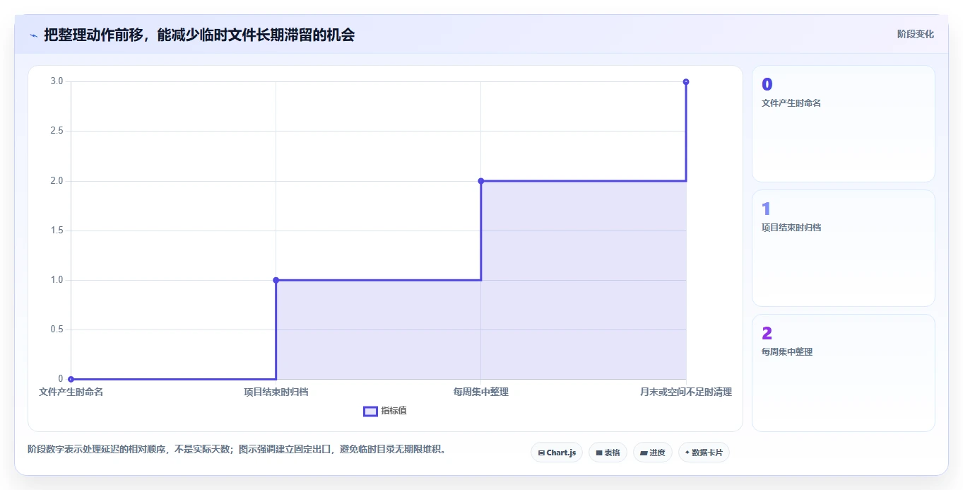
Task: Click the y-axis value 1.5
Action: 57,231
